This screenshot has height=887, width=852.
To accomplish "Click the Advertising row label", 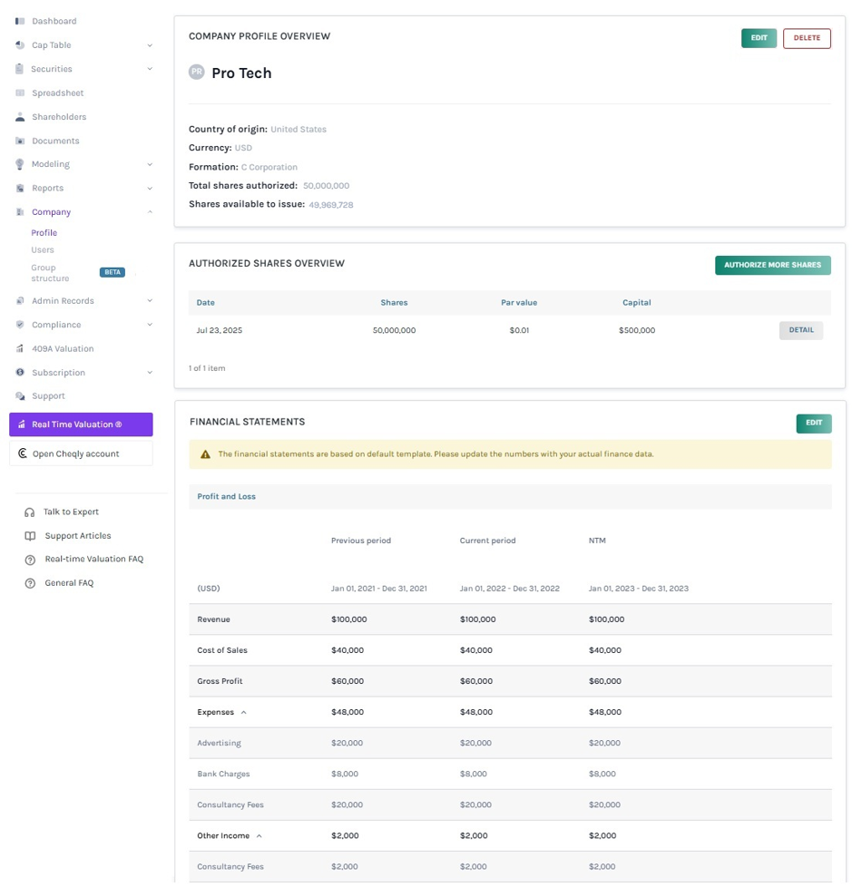I will (219, 743).
